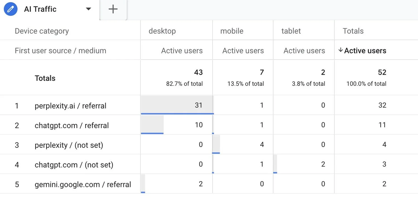The width and height of the screenshot is (418, 207).
Task: Sort by desktop Active users column
Action: click(x=182, y=50)
